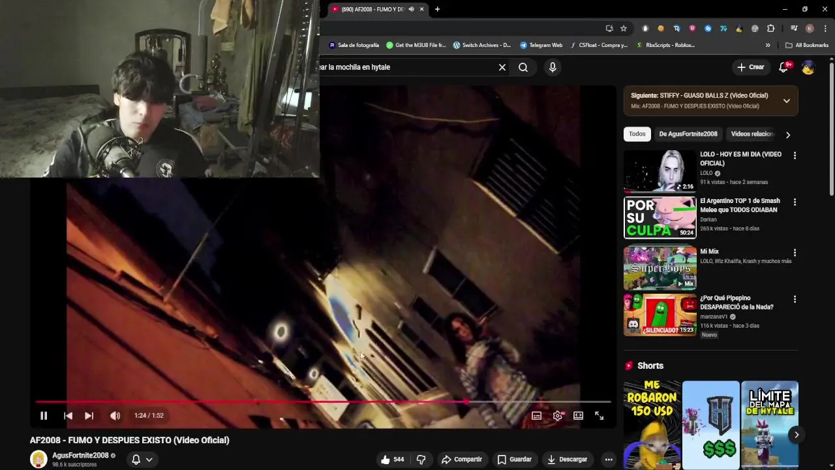
Task: Click the YouTube search input field
Action: click(x=408, y=67)
